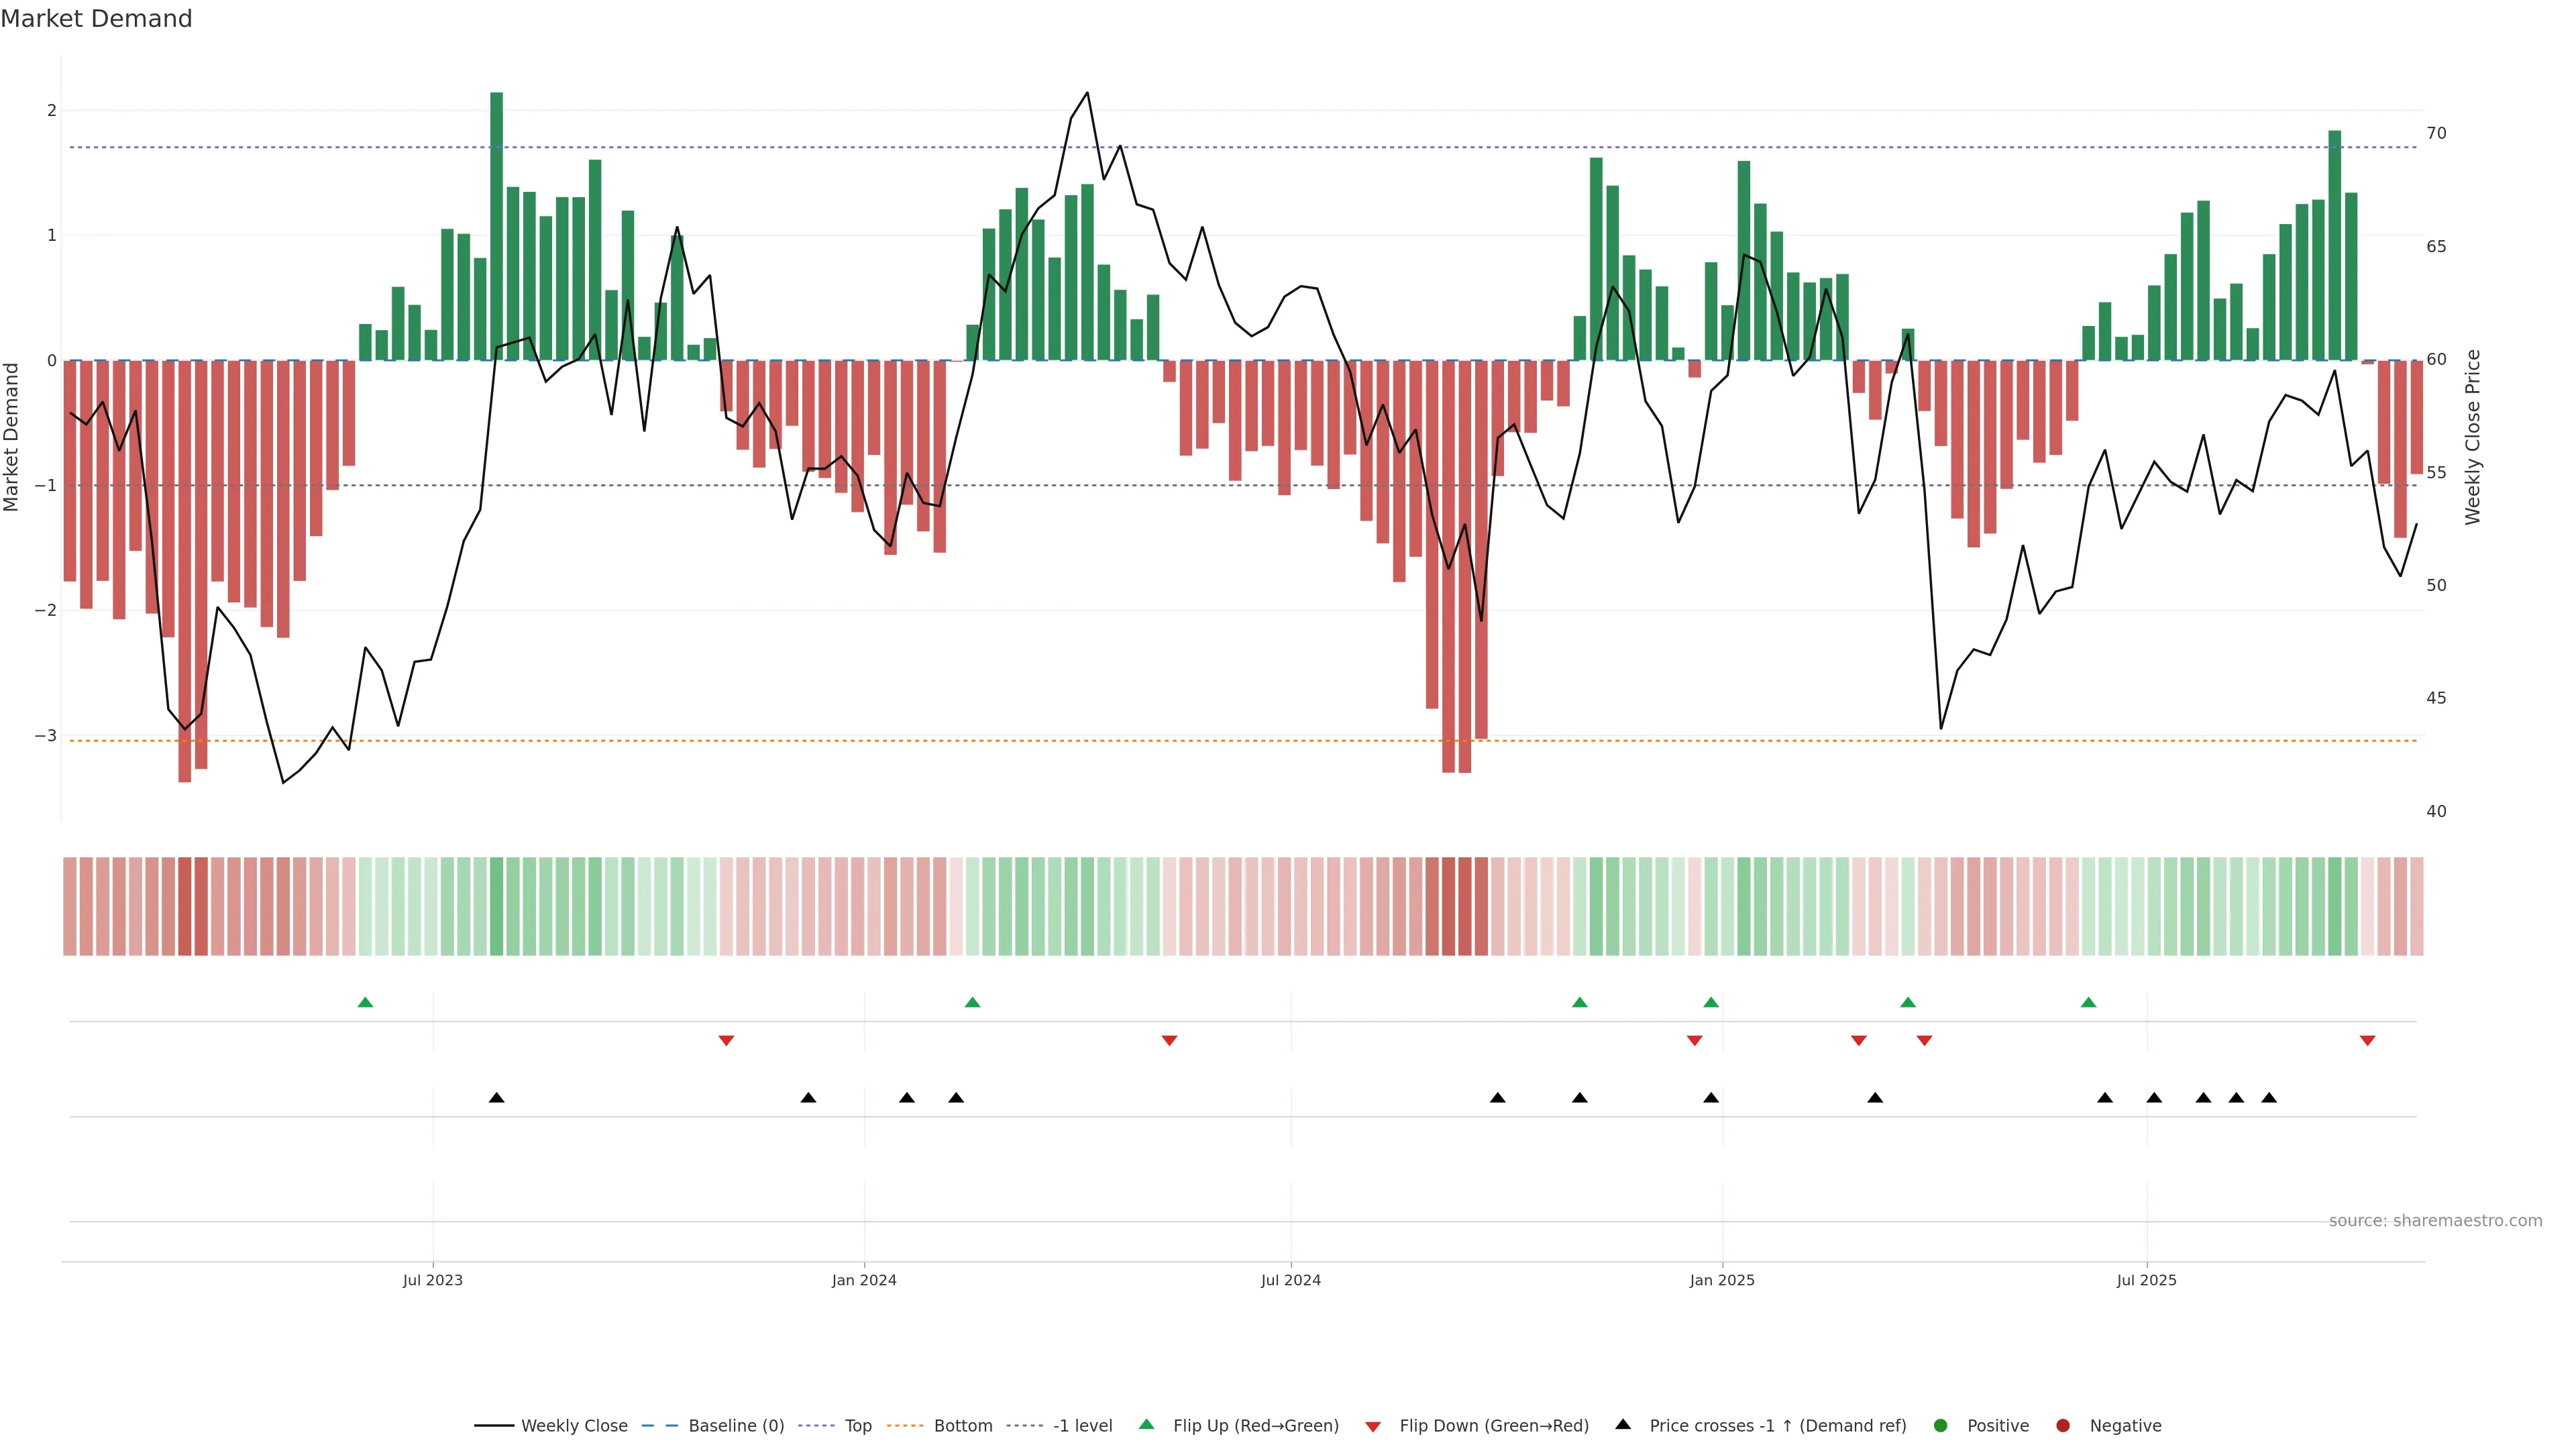Click the Jan 2025 axis label
The height and width of the screenshot is (1449, 2576).
click(x=1721, y=1280)
